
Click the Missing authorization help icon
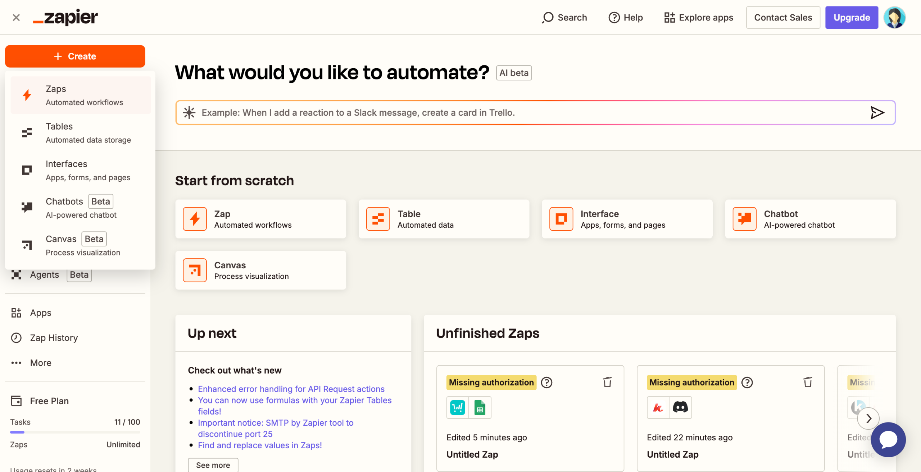546,382
